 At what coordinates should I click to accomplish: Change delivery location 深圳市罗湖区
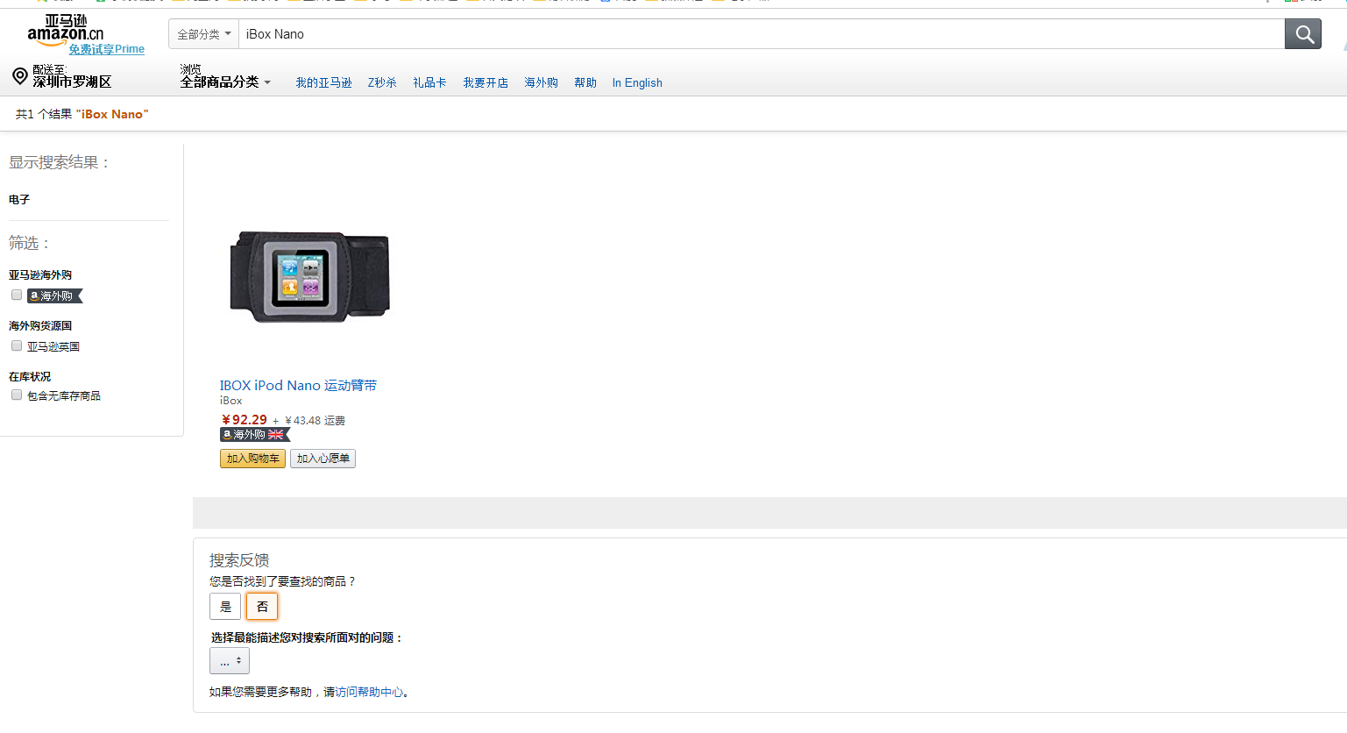tap(73, 82)
